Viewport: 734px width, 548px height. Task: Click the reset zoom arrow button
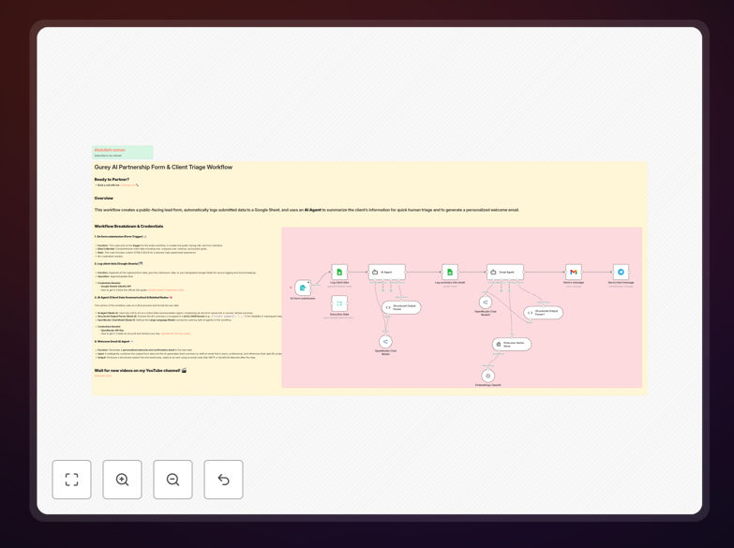point(223,480)
